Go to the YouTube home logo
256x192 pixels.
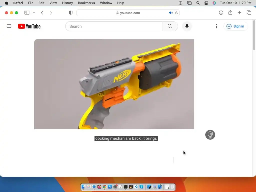click(29, 26)
